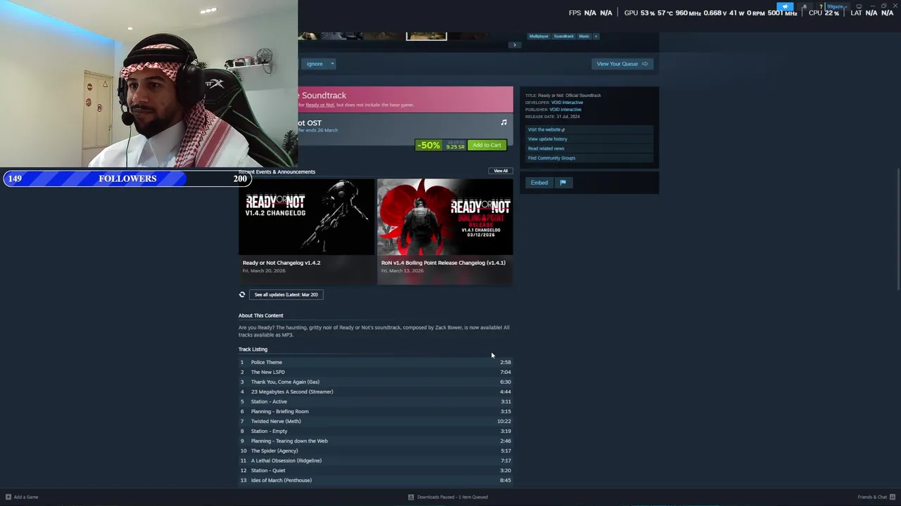Click the Steam announcements megaphone icon
901x506 pixels.
pyautogui.click(x=785, y=6)
